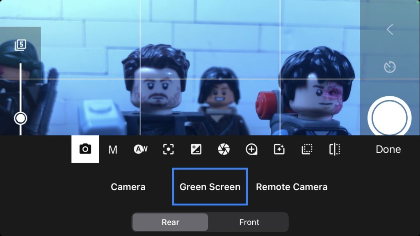Open the aperture settings icon
Screen dimensions: 420x236
(x=224, y=149)
